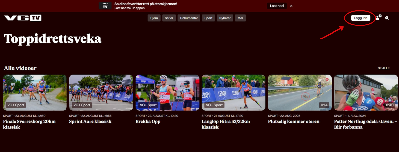
Task: Click the title Brekka Opp
Action: pos(148,122)
